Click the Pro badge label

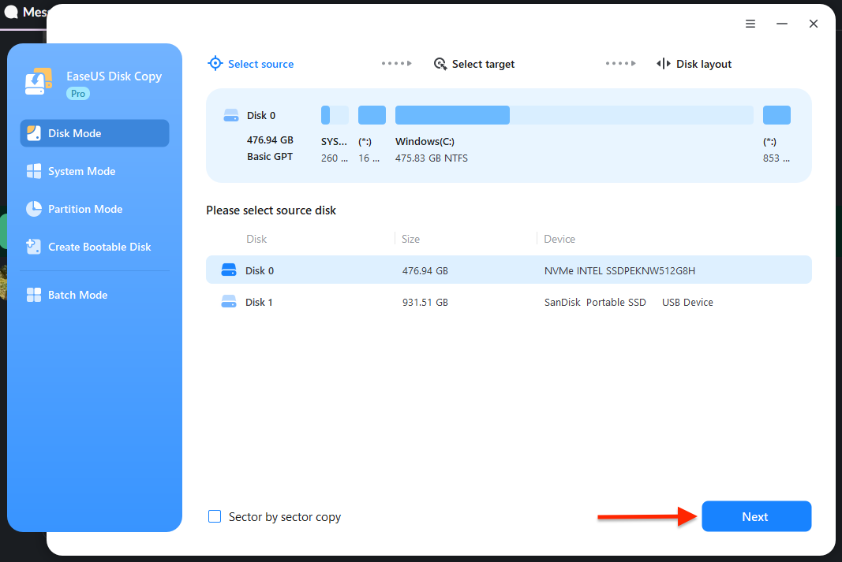[77, 93]
